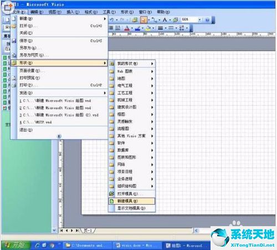This screenshot has height=250, width=277.
Task: Click the line color blue swatch
Action: click(137, 28)
